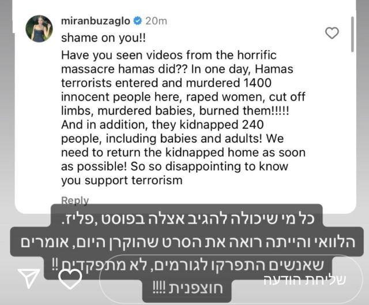Open the miranbuzaglo username link
Viewport: 369px width, 305px height.
tap(96, 21)
